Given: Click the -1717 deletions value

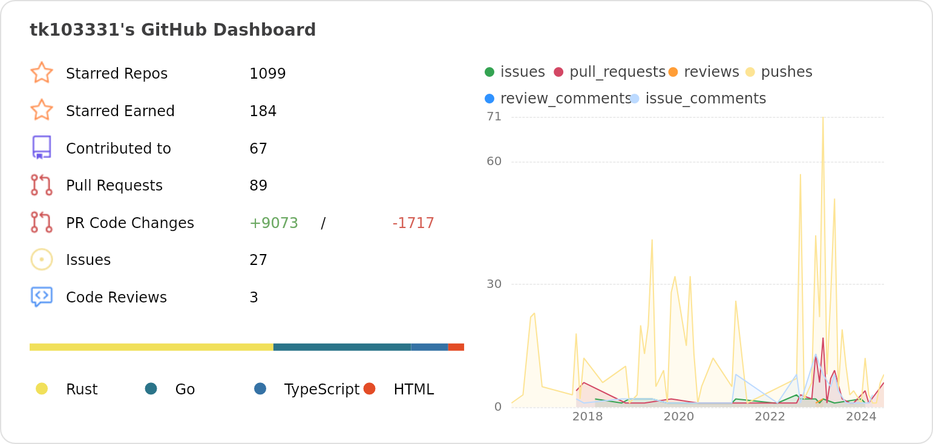Looking at the screenshot, I should tap(413, 223).
